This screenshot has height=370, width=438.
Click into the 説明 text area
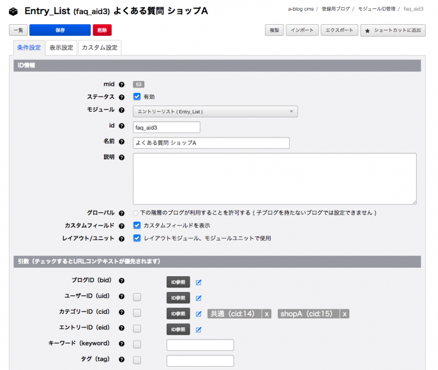point(275,179)
